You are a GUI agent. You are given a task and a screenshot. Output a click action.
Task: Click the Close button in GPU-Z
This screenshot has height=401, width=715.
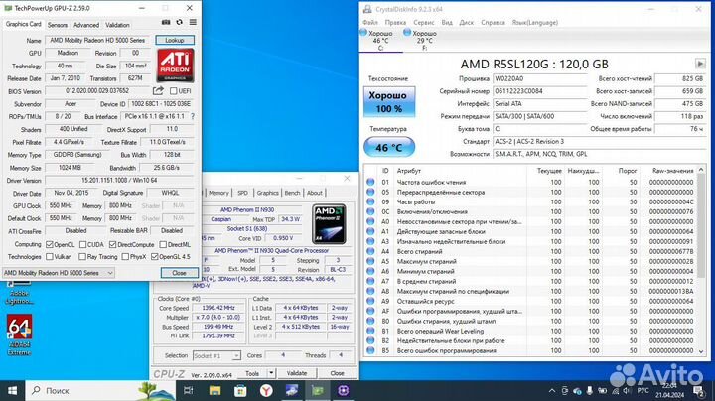click(179, 273)
